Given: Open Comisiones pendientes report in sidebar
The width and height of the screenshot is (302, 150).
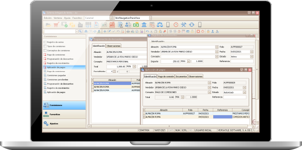Looking at the screenshot, I should [58, 80].
